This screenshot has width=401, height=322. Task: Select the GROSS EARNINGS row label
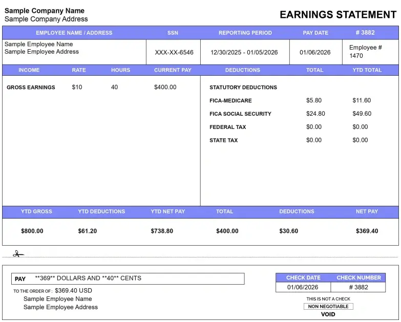tap(31, 88)
